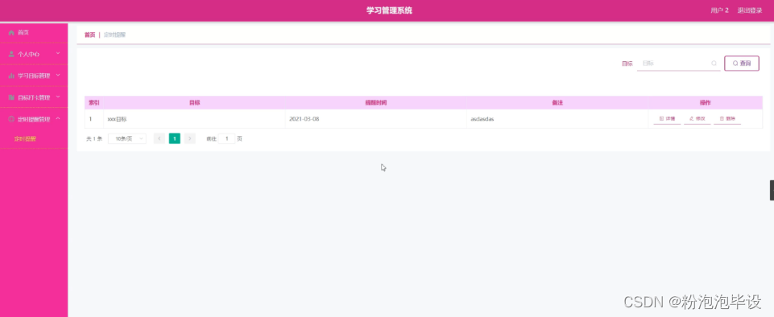The image size is (774, 317).
Task: Click the bar chart icon beside 学习目标管理
Action: [11, 76]
